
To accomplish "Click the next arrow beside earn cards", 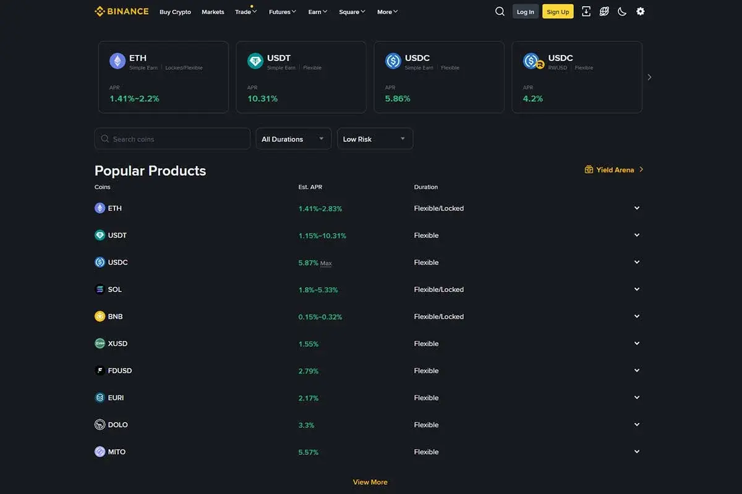I will [x=649, y=77].
